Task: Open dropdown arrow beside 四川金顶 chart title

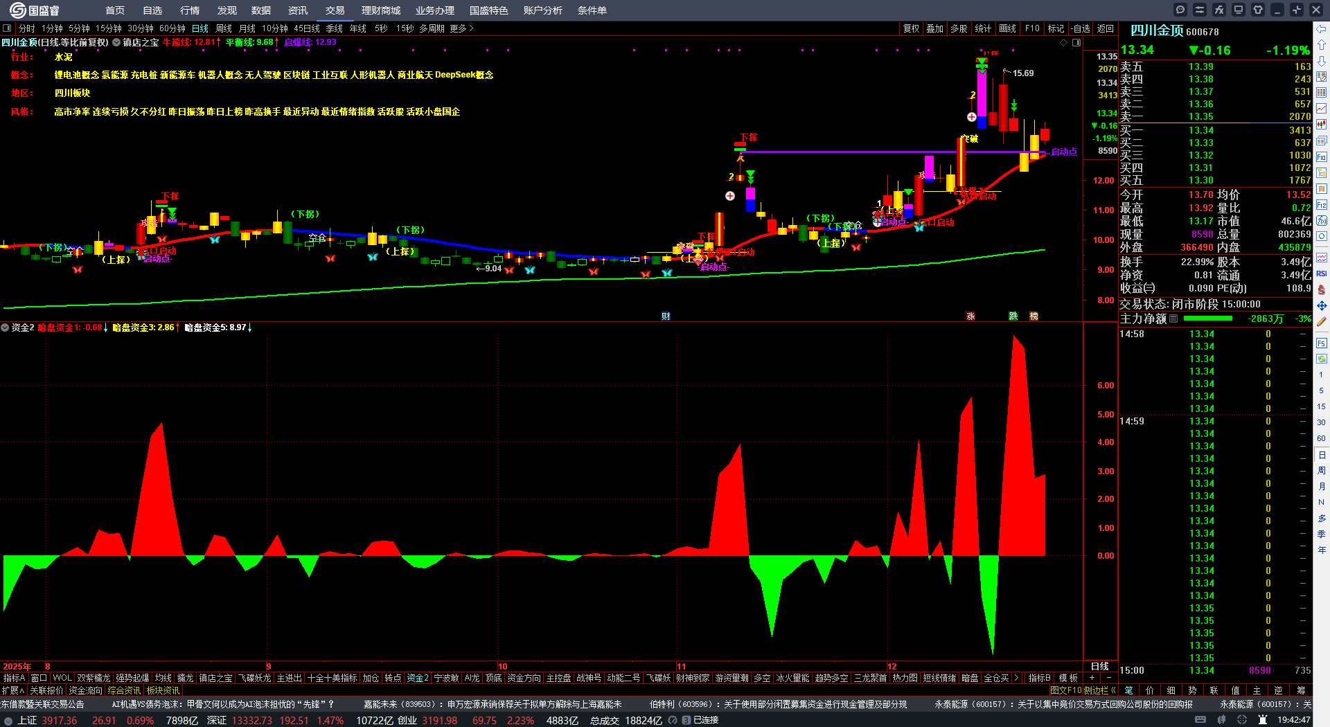Action: click(x=116, y=43)
